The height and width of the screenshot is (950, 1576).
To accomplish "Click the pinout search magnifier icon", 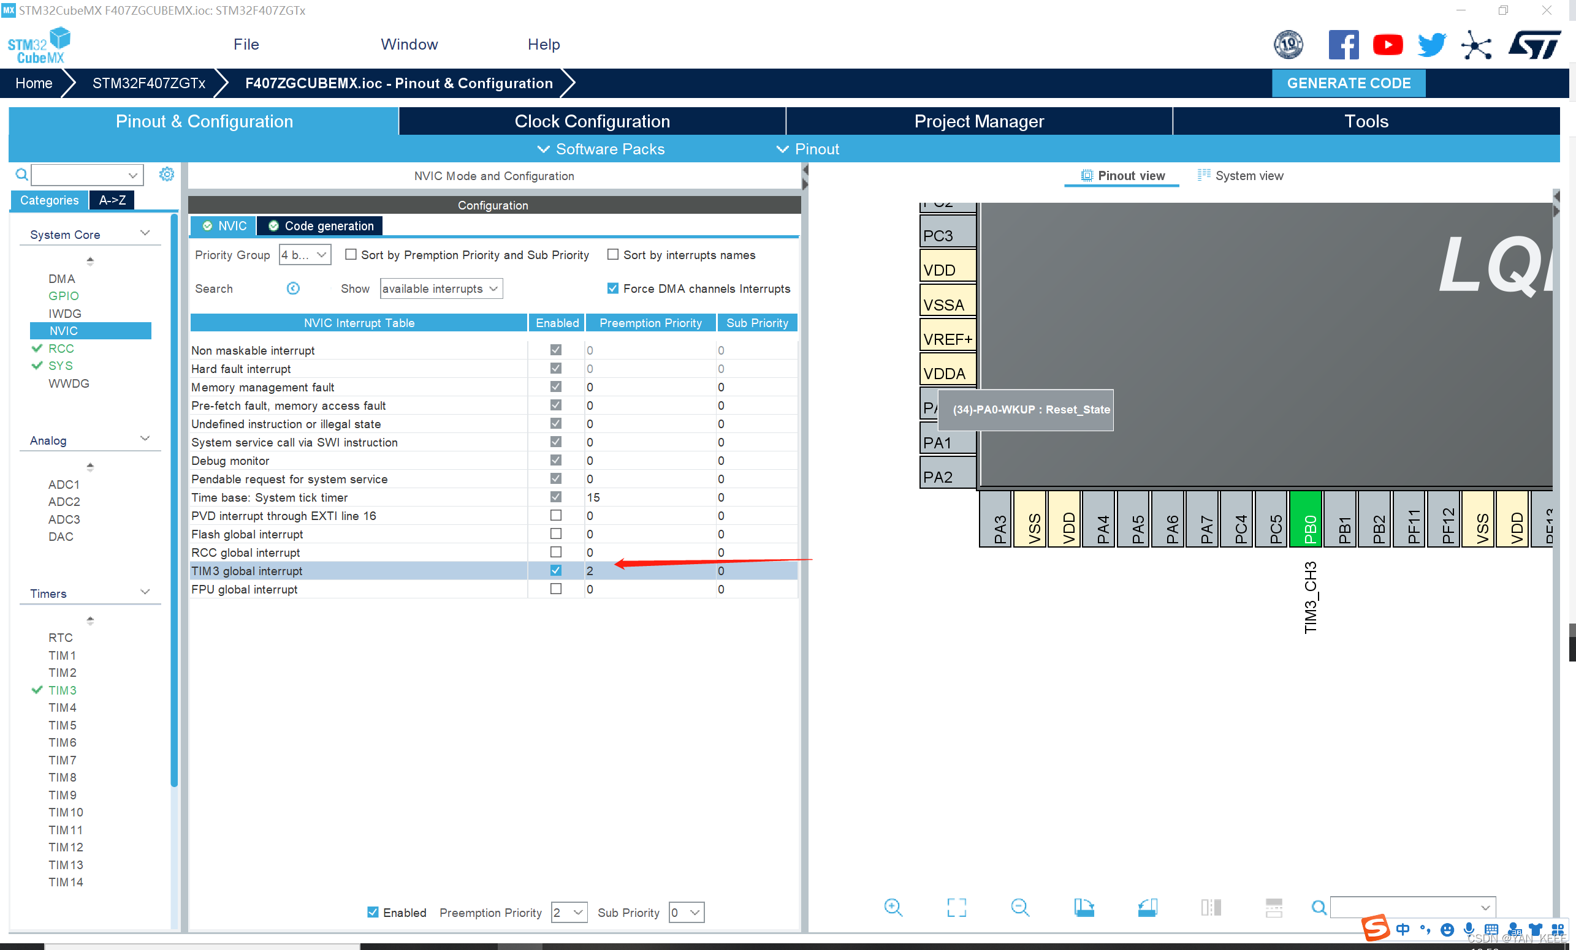I will pyautogui.click(x=1318, y=907).
